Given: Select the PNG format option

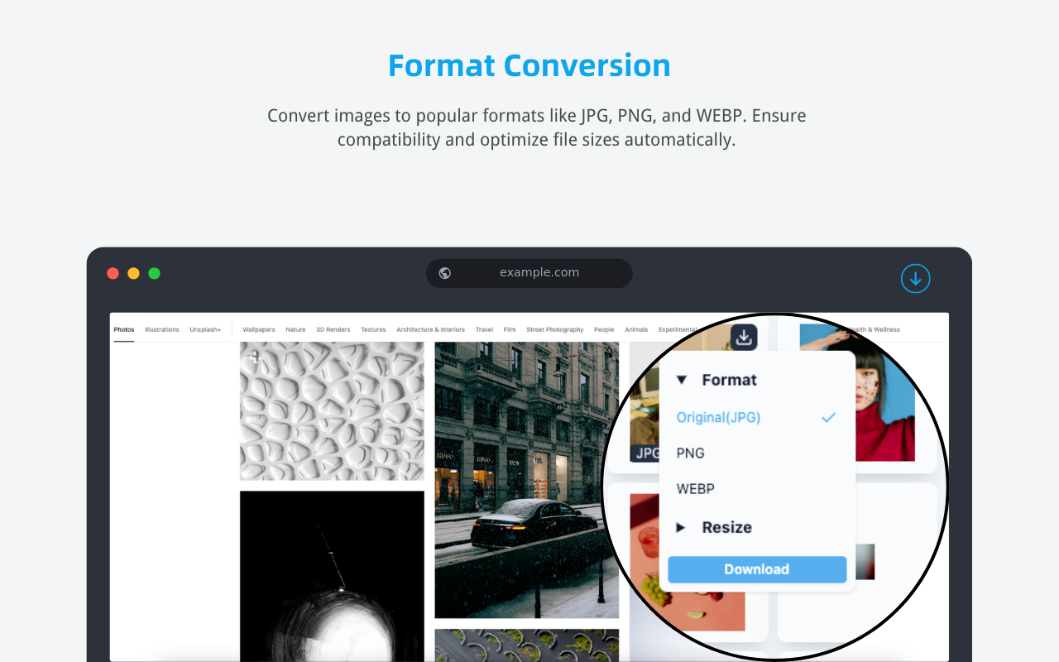Looking at the screenshot, I should pyautogui.click(x=690, y=453).
